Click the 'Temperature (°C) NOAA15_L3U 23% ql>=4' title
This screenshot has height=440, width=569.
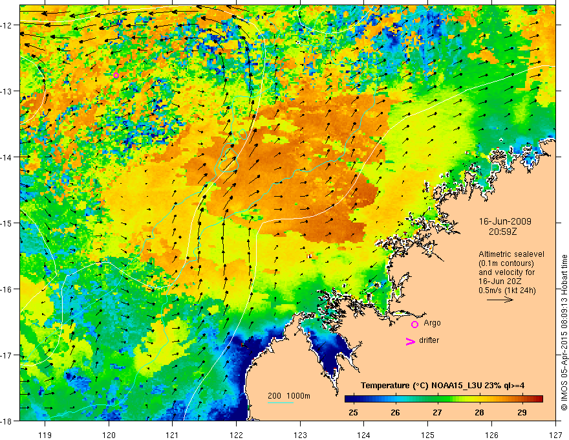[442, 386]
